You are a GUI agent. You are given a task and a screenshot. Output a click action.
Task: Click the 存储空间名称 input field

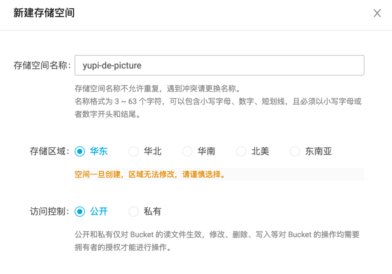(219, 65)
